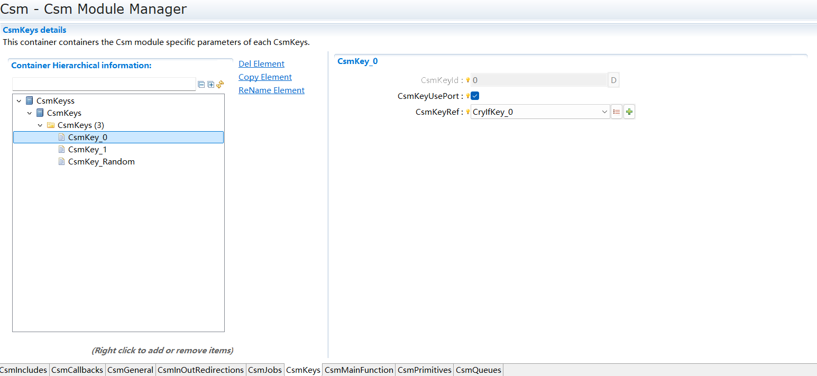Switch to the CsmJobs tab
The image size is (817, 376).
[265, 370]
